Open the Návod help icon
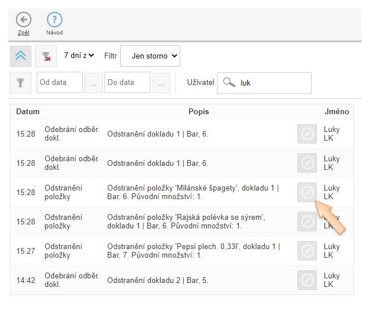 pos(55,20)
